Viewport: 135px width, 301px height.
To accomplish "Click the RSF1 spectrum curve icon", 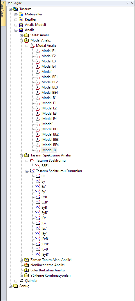I will pos(38,166).
